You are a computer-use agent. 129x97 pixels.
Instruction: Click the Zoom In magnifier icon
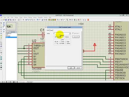click(x=28, y=20)
